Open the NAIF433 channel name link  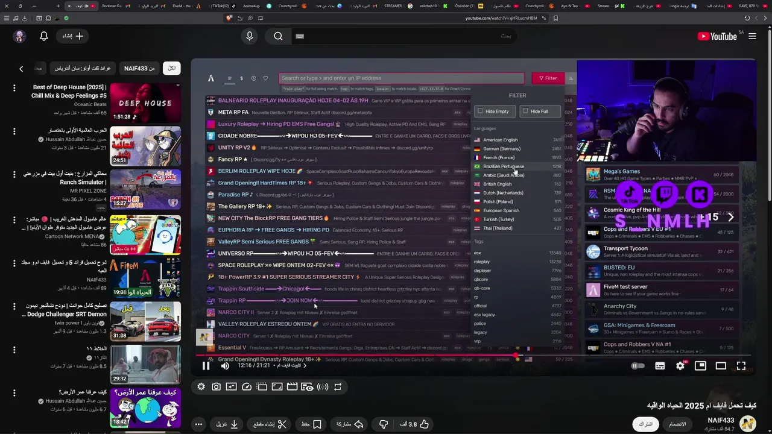click(x=721, y=420)
